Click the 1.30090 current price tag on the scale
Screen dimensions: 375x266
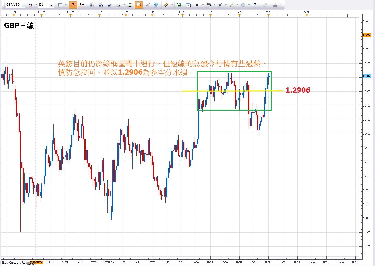[367, 76]
